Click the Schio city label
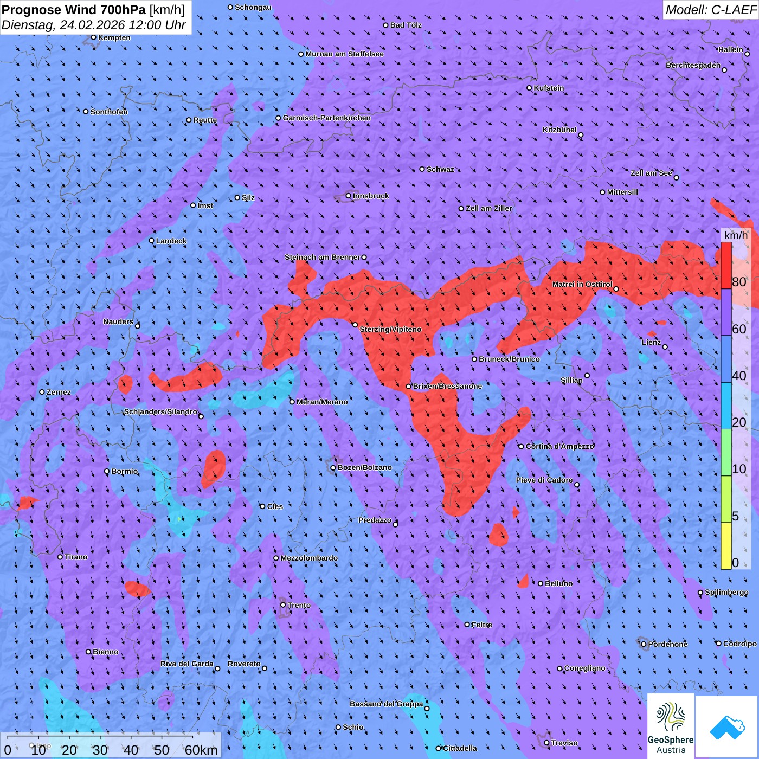Screen dimensions: 759x759 (353, 727)
